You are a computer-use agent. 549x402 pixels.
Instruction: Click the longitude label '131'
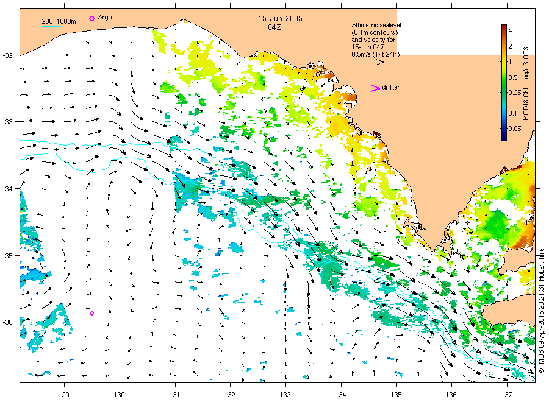pyautogui.click(x=174, y=395)
